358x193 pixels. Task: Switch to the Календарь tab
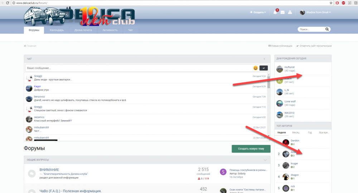(x=57, y=30)
